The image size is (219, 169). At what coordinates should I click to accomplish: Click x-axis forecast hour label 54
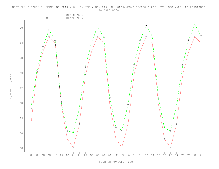[x=140, y=155]
